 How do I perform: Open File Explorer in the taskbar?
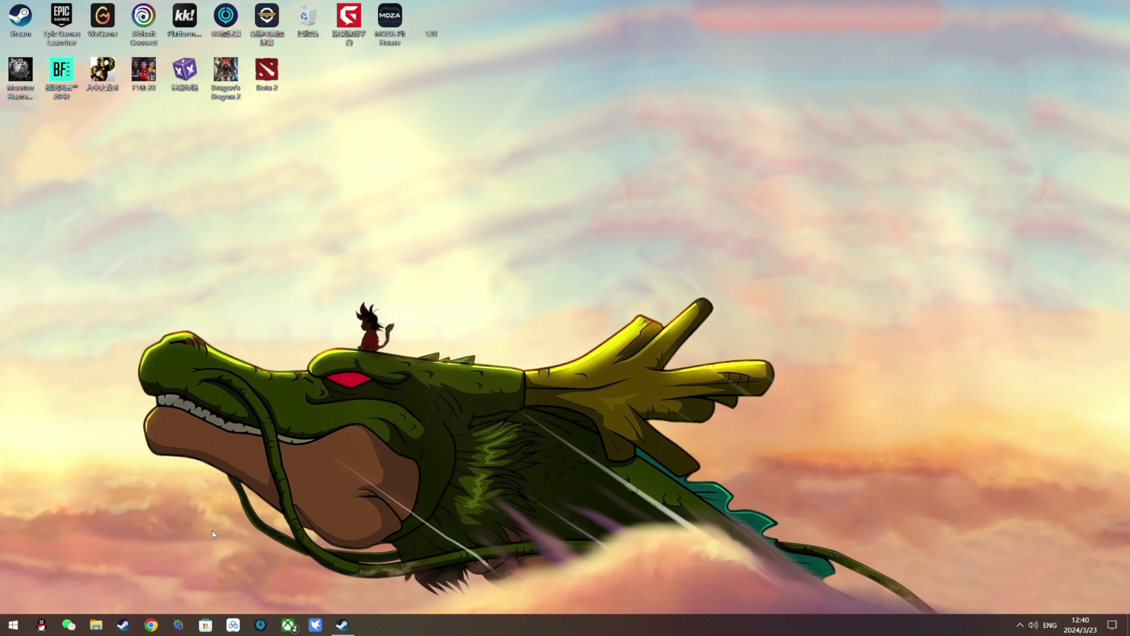96,625
